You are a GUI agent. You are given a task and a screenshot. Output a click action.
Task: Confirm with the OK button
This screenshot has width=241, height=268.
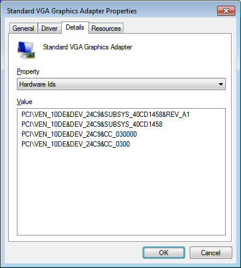[164, 252]
